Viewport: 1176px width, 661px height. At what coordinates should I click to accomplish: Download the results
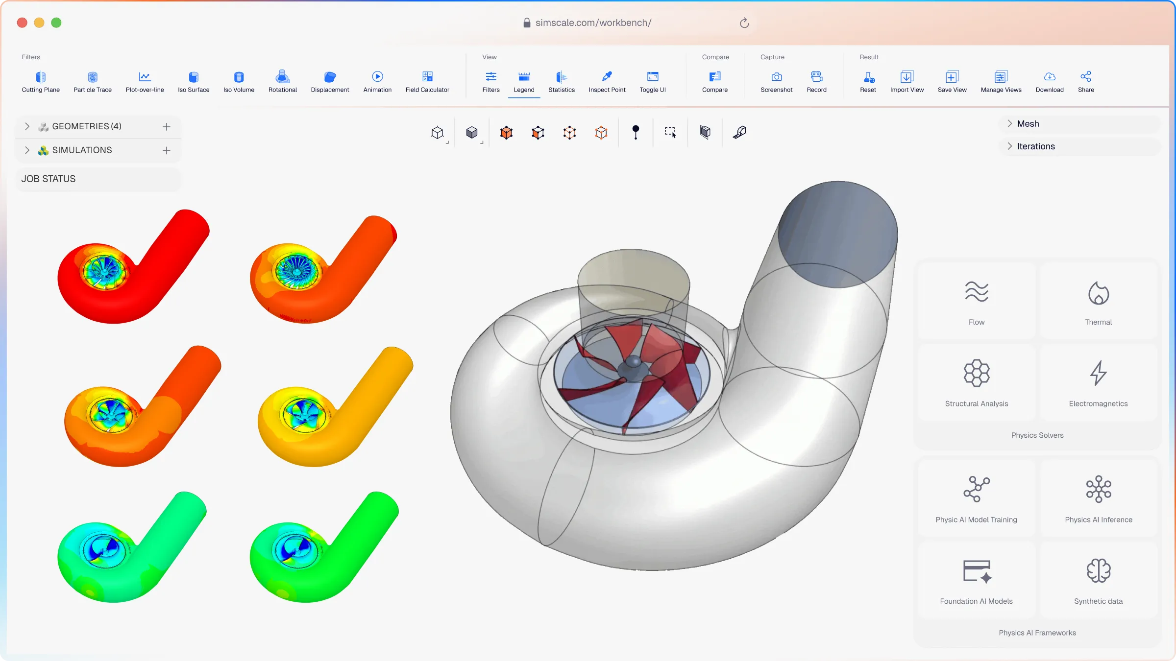coord(1050,82)
